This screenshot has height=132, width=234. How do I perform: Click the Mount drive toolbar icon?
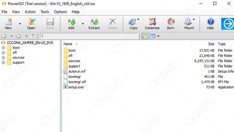point(188,22)
